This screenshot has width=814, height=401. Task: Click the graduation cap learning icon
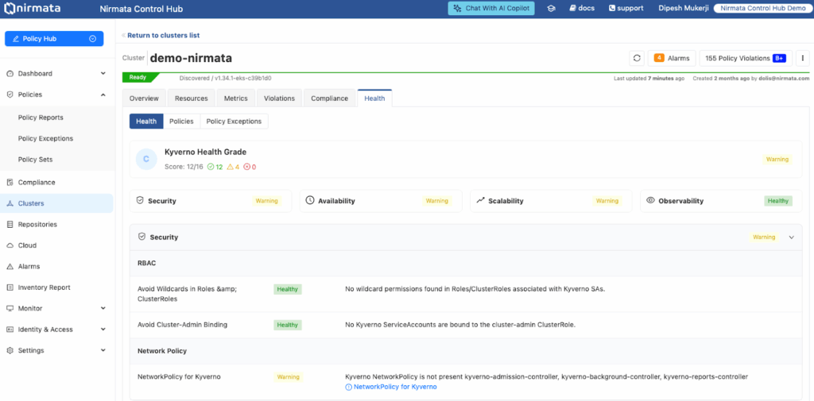tap(551, 8)
